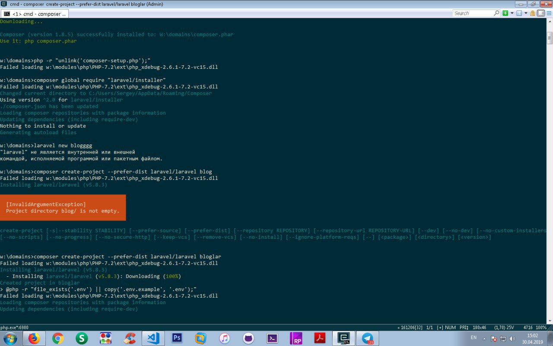Click the green S taskbar icon

pyautogui.click(x=82, y=338)
